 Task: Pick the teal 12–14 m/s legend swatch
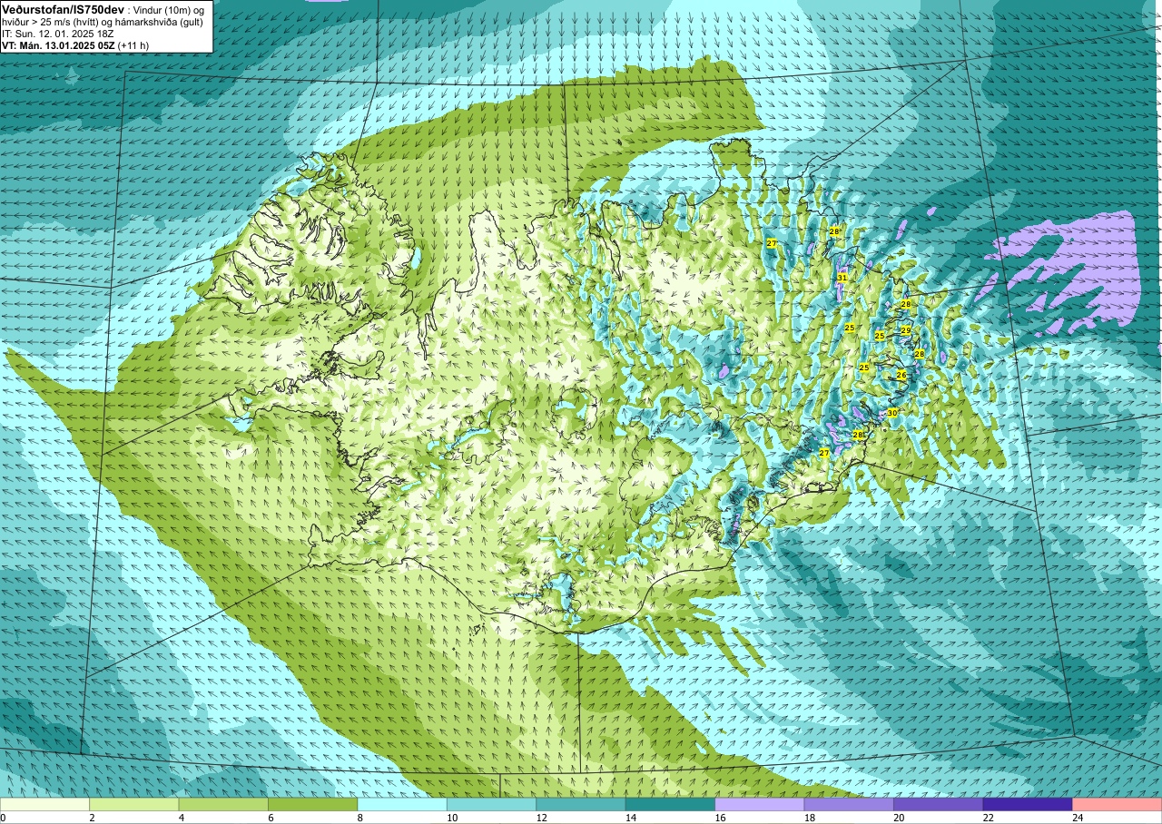(581, 804)
